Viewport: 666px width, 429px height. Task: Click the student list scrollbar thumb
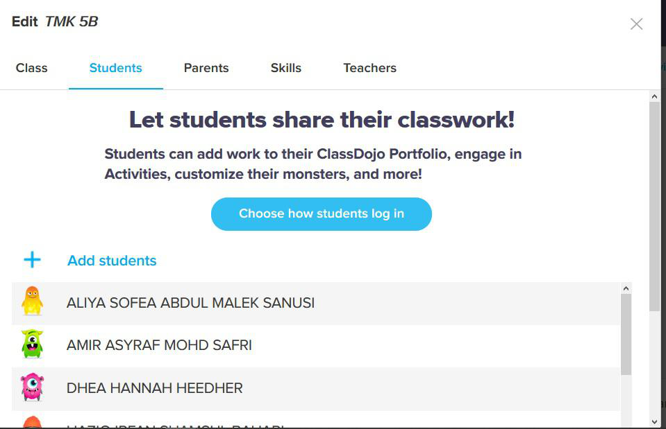pyautogui.click(x=626, y=334)
